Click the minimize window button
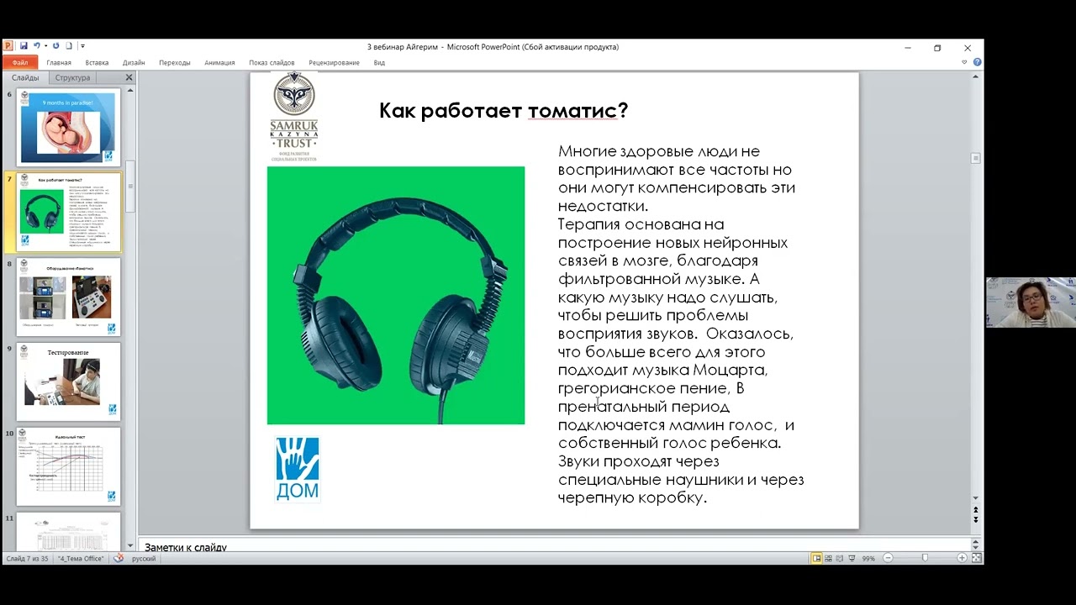Viewport: 1076px width, 605px height. (907, 48)
